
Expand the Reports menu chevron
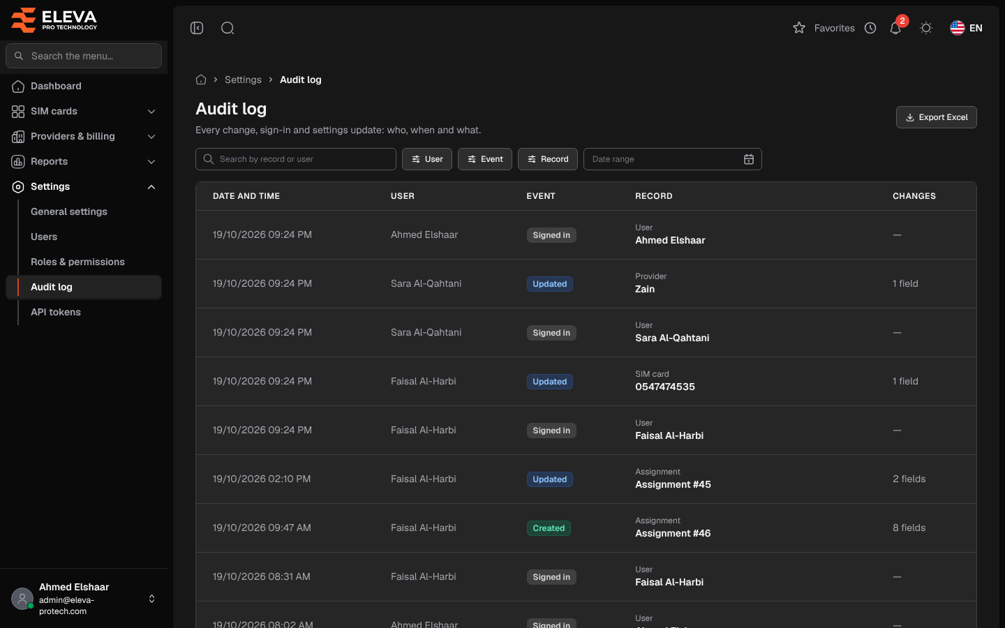point(151,162)
